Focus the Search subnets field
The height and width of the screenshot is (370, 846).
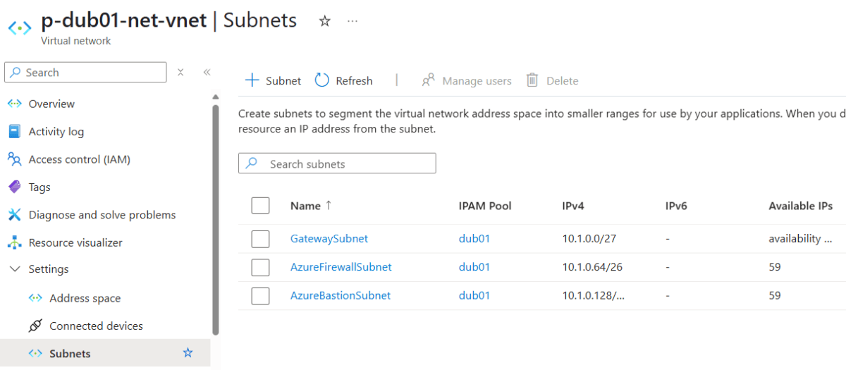point(337,164)
